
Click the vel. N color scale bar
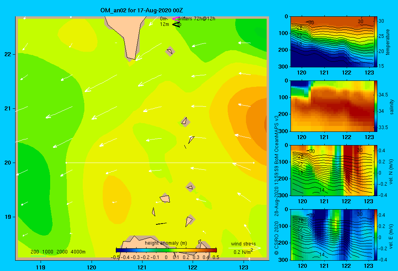(376, 170)
